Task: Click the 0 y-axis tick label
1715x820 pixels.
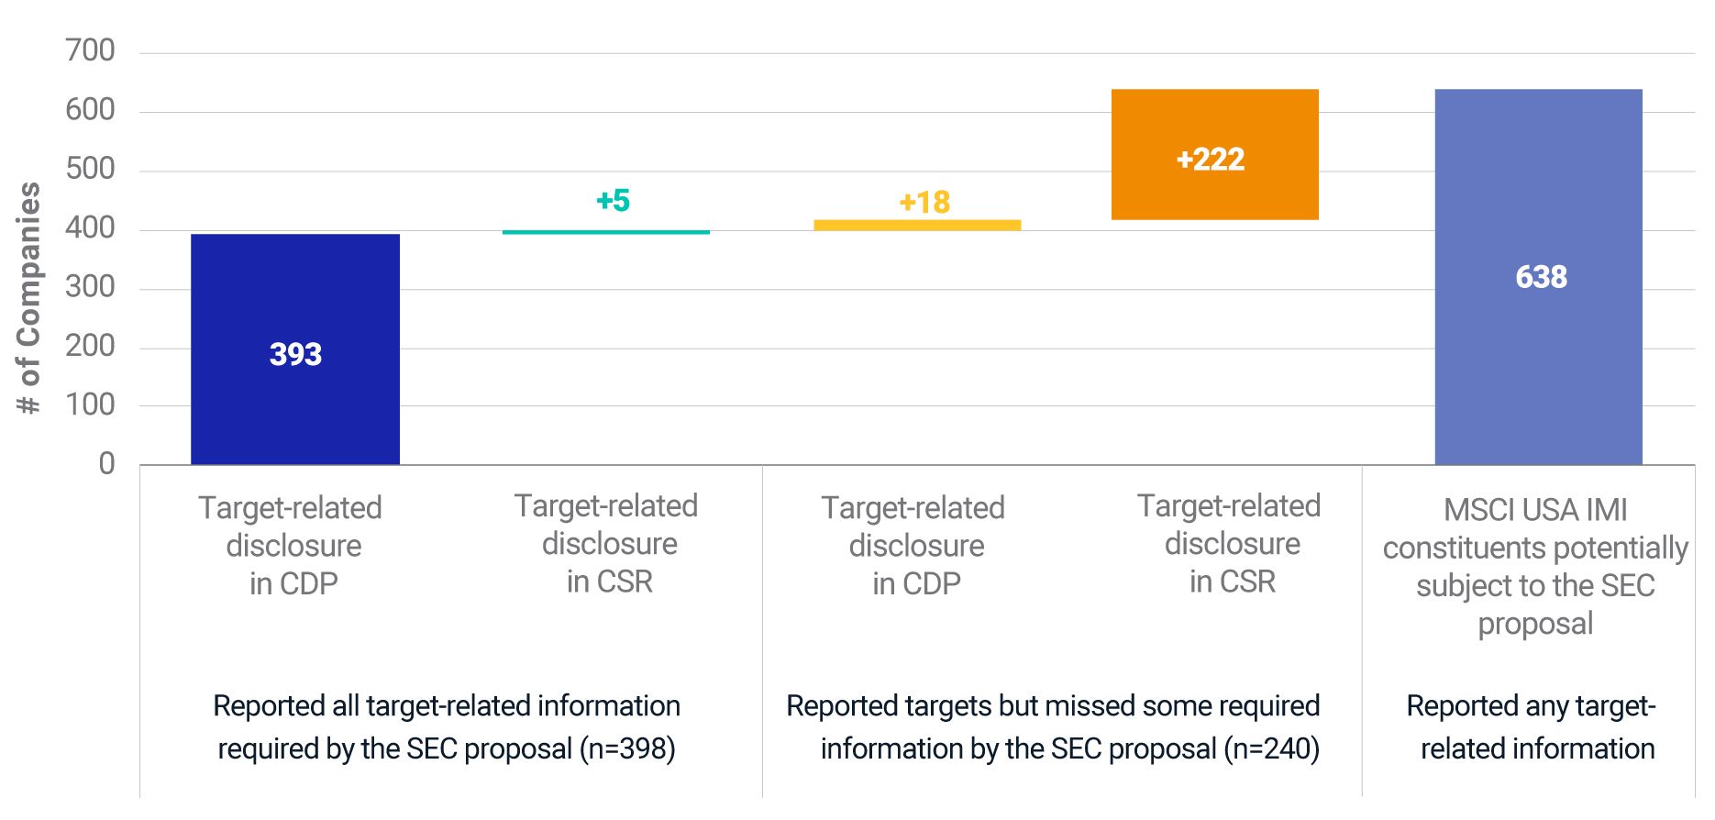Action: (x=106, y=464)
